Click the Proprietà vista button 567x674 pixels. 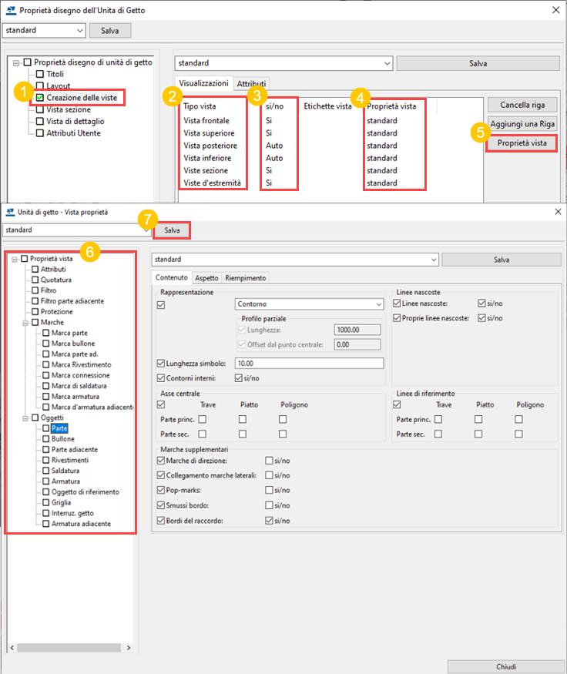point(522,143)
